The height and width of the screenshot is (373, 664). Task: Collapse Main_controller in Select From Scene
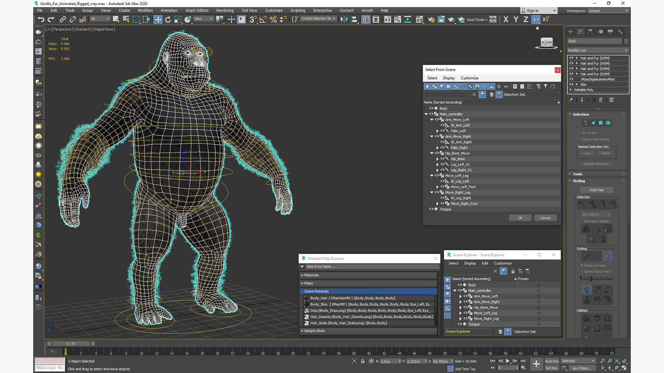tap(426, 114)
